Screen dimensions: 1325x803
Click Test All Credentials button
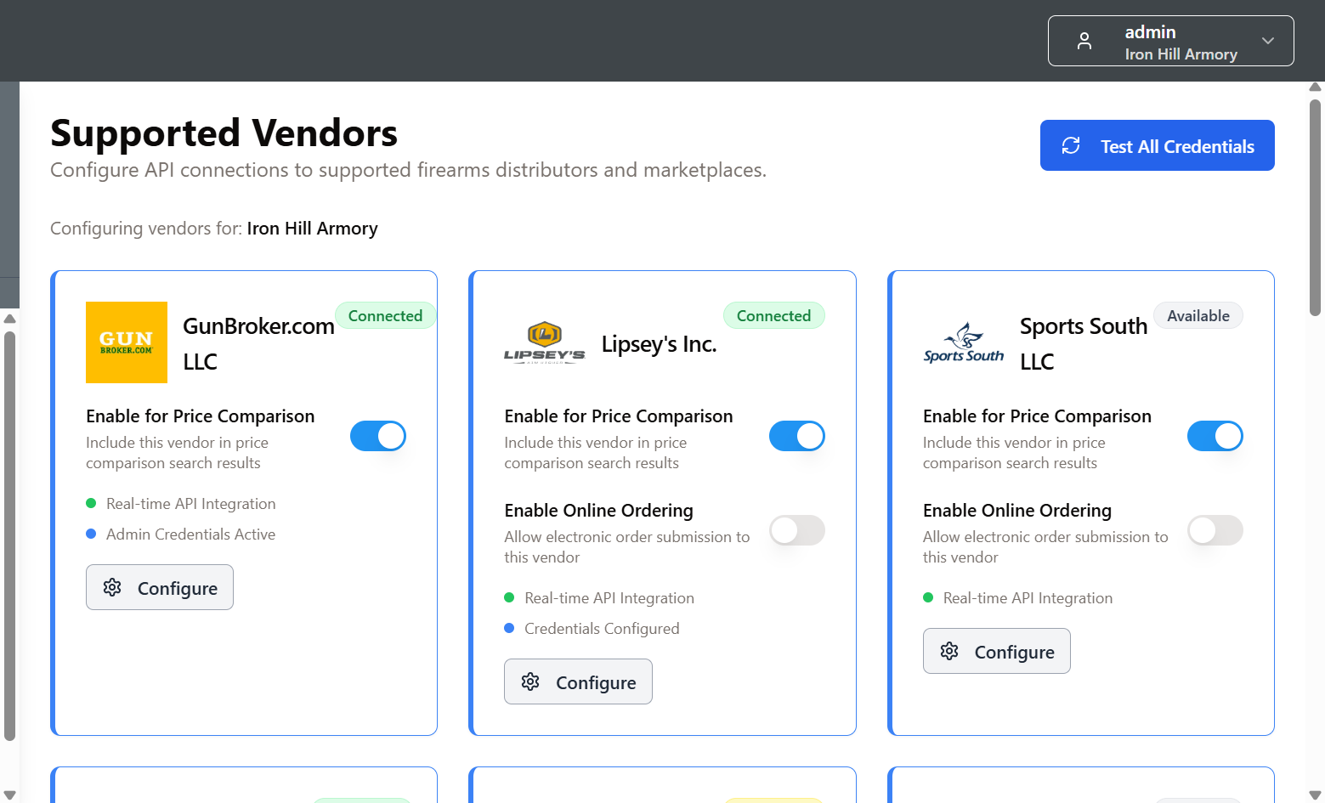(x=1158, y=145)
